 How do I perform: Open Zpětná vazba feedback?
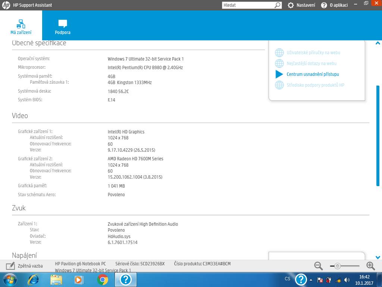pos(30,266)
